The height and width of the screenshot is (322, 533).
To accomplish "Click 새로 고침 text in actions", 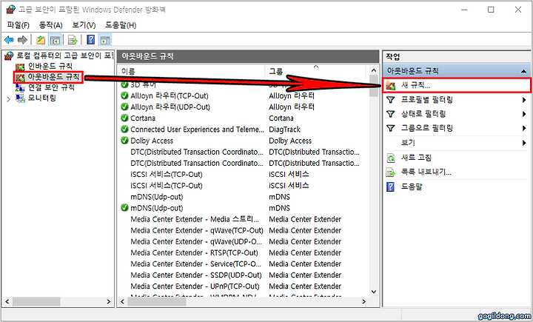I will coord(416,158).
